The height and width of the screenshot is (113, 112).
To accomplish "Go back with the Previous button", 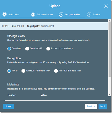I will click(91, 106).
